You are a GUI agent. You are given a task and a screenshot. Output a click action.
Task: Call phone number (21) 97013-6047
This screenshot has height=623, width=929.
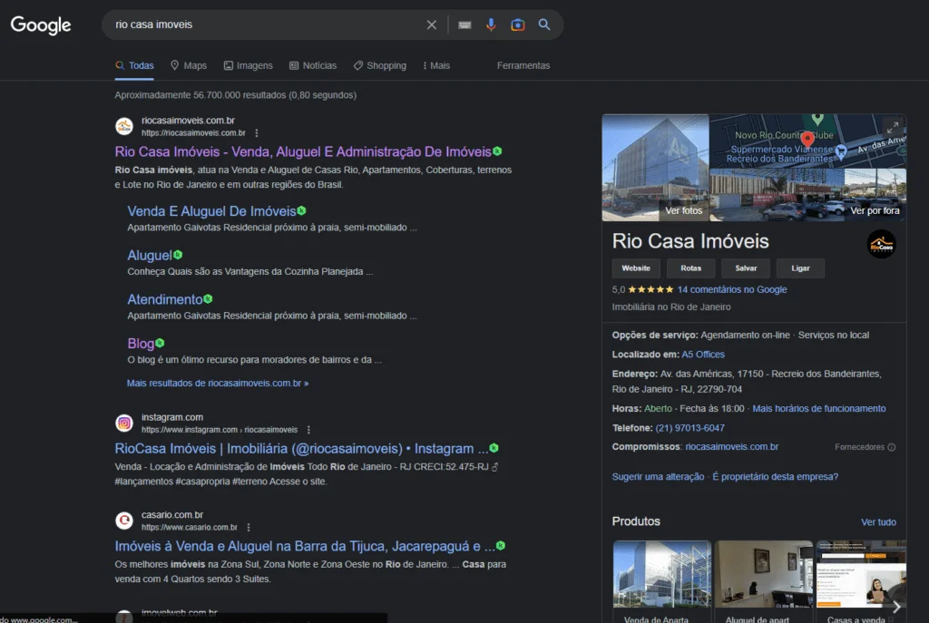click(689, 427)
